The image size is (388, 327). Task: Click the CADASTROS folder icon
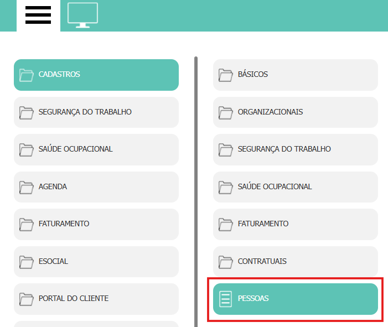click(x=26, y=75)
